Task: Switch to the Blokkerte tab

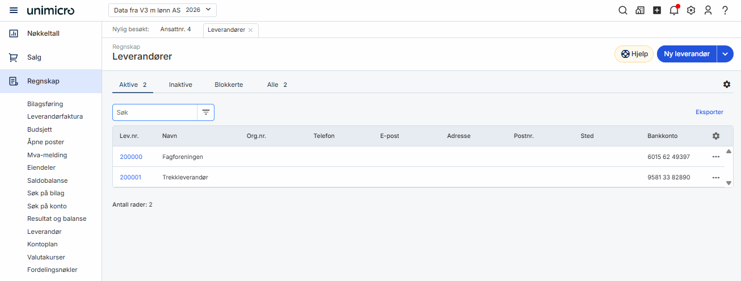Action: [229, 85]
